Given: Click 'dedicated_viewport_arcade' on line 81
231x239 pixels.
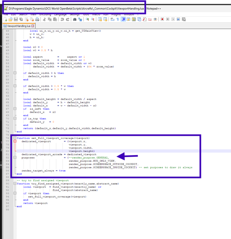Looking at the screenshot, I should pyautogui.click(x=42, y=155).
